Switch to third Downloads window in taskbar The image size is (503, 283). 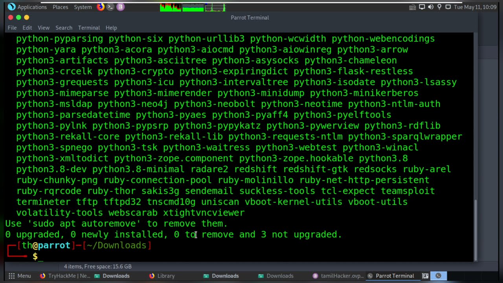click(276, 276)
